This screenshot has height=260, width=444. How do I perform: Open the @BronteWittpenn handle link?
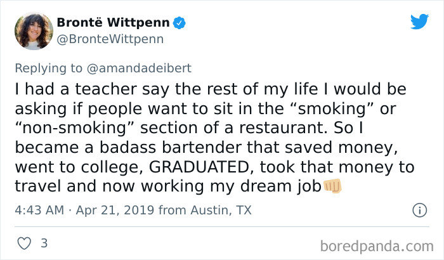click(110, 39)
